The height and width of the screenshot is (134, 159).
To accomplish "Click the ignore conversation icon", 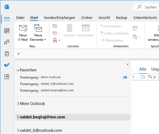I will [55, 26].
